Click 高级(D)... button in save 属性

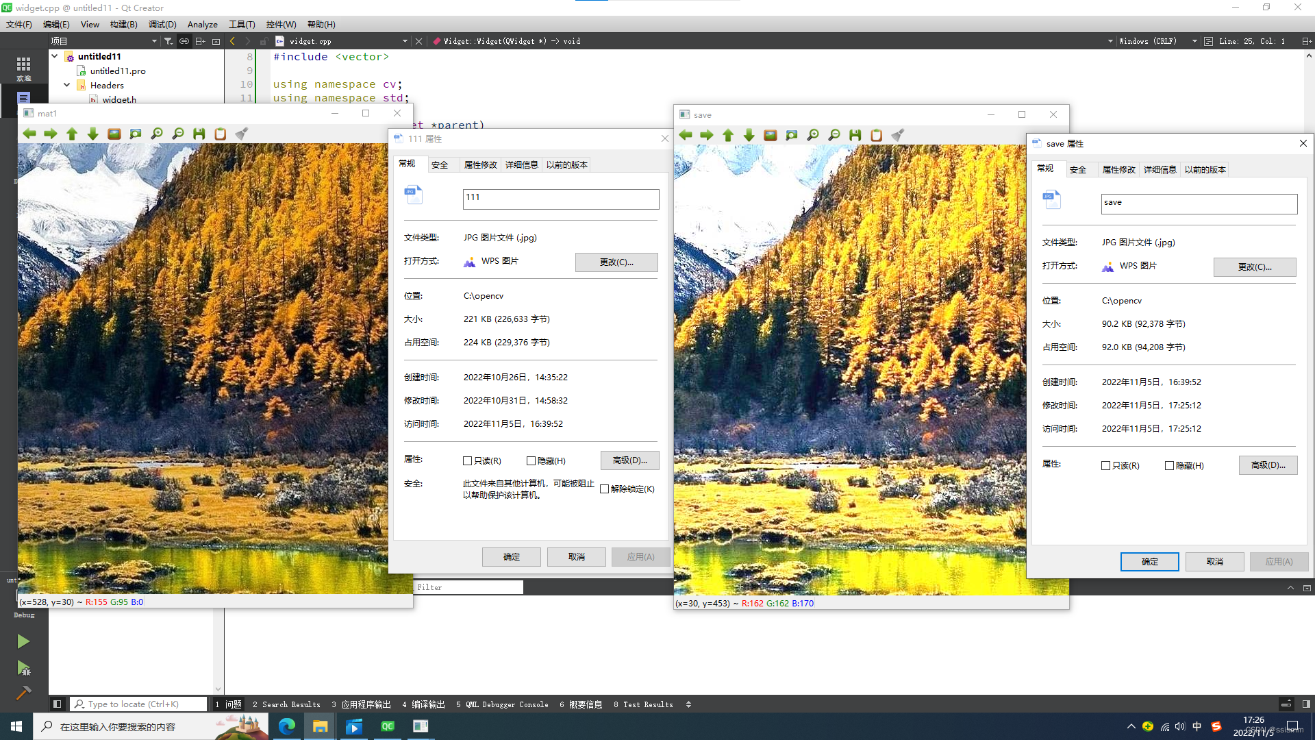click(x=1268, y=465)
